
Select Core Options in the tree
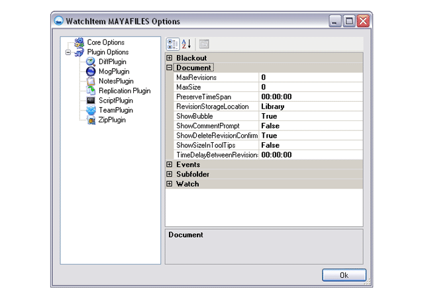point(106,42)
